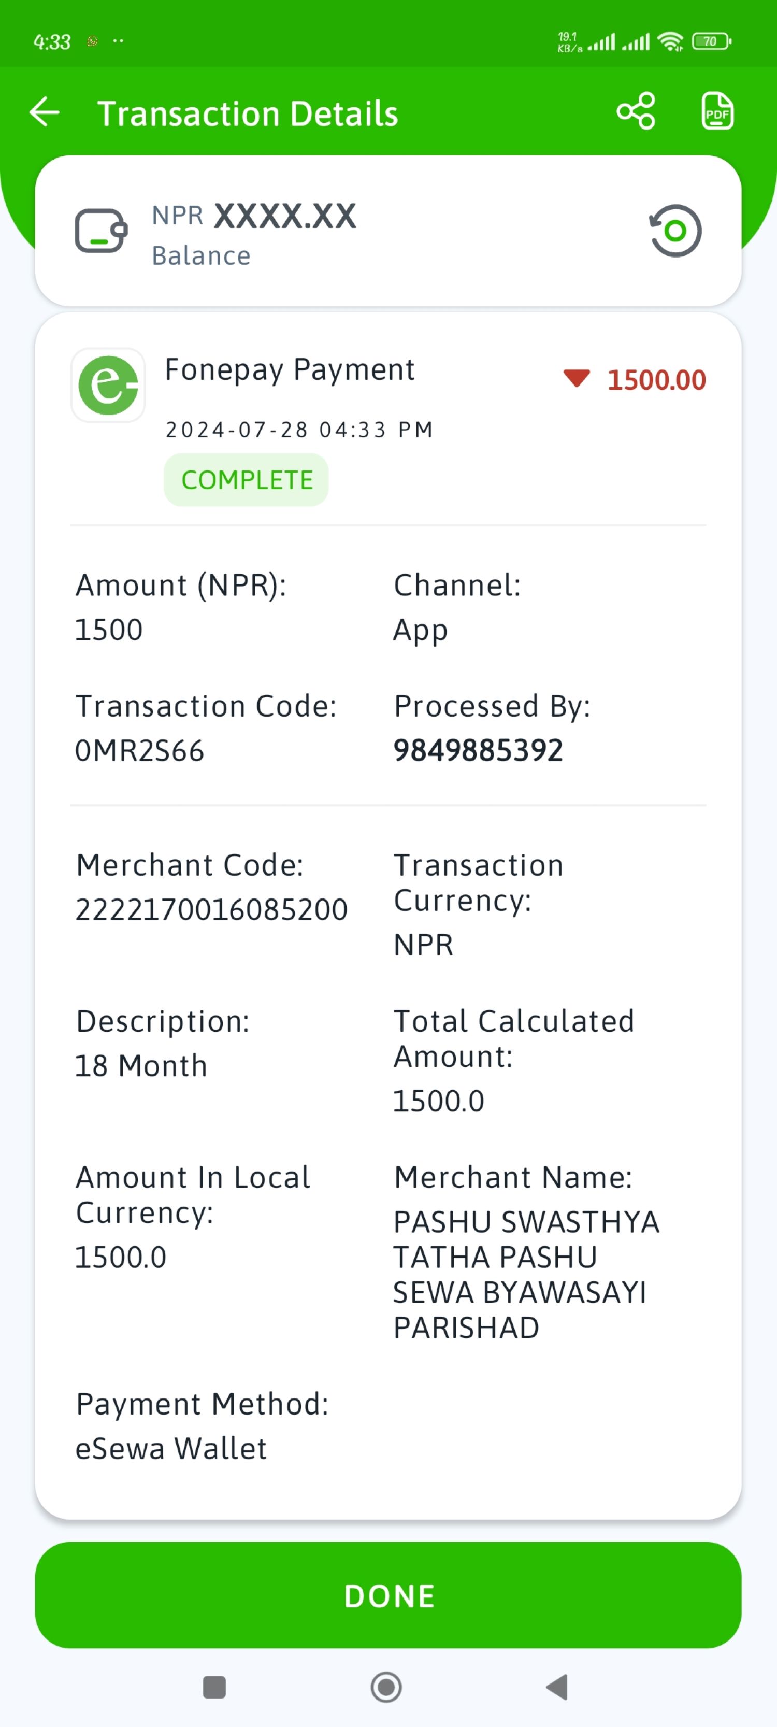Image resolution: width=777 pixels, height=1727 pixels.
Task: Tap the DONE button
Action: (388, 1595)
